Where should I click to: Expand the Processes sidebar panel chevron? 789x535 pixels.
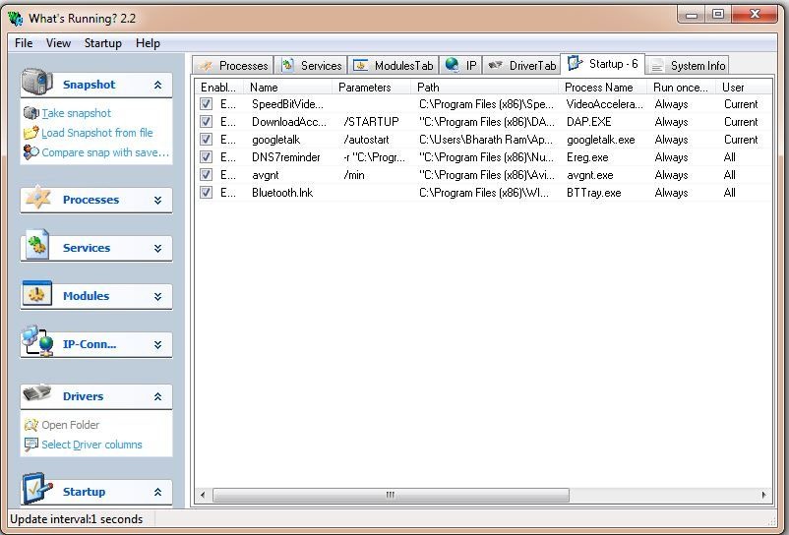point(157,200)
